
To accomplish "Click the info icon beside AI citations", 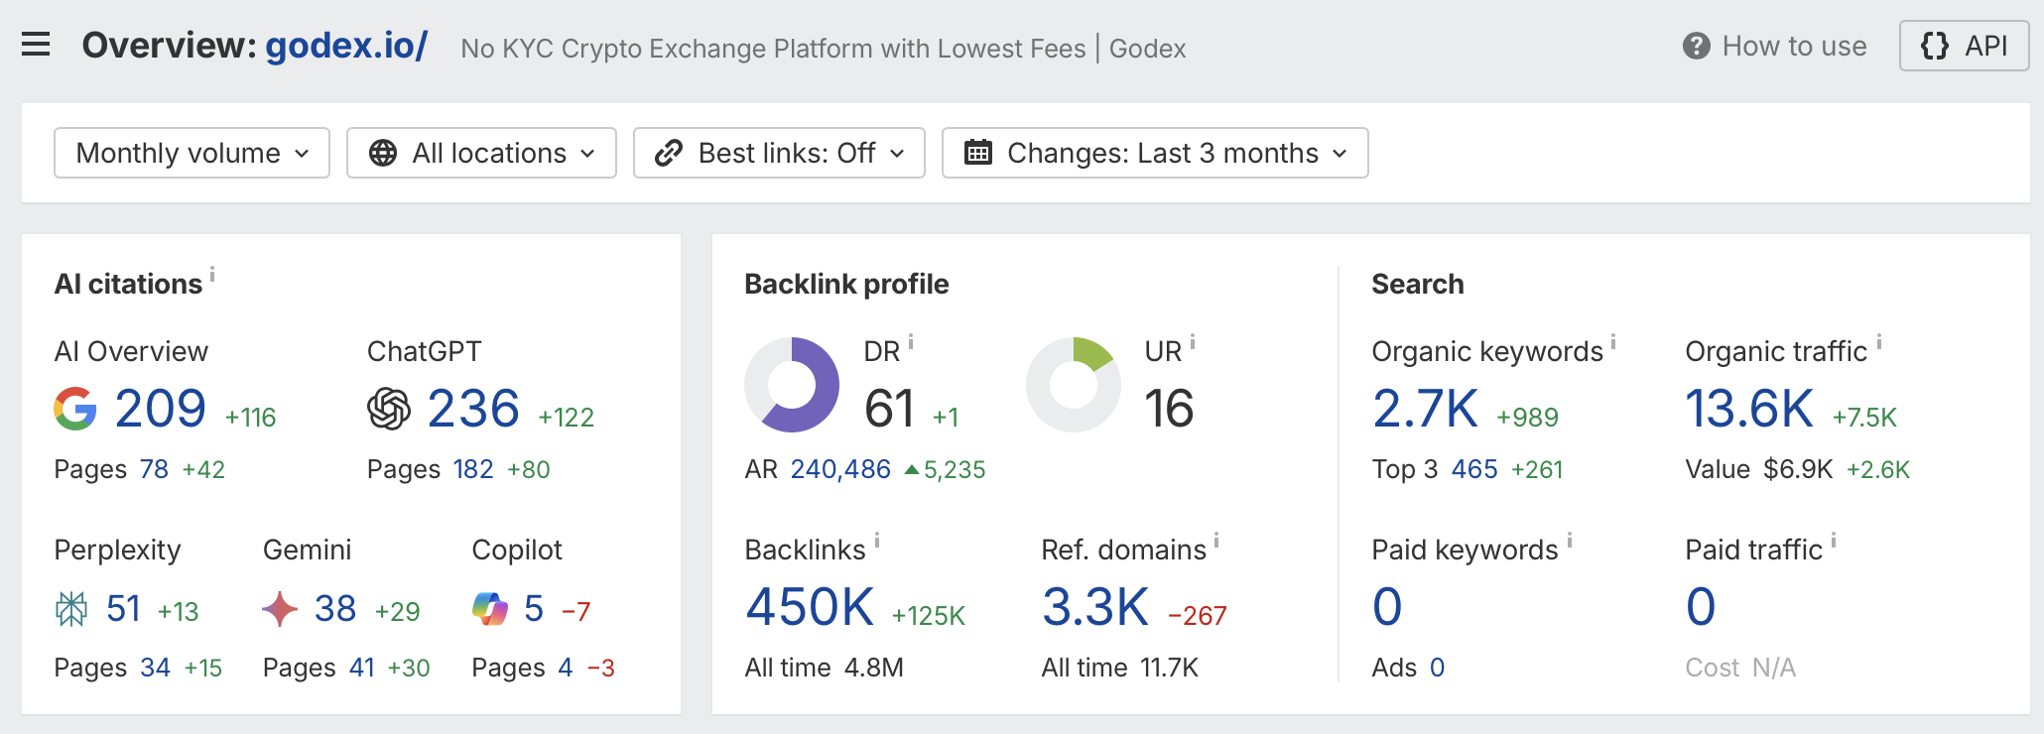I will pos(212,275).
